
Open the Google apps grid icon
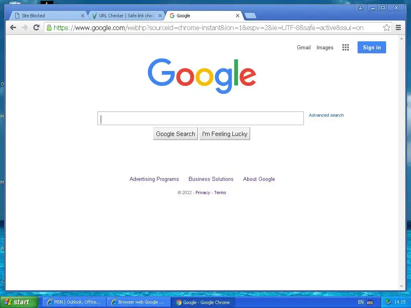346,47
